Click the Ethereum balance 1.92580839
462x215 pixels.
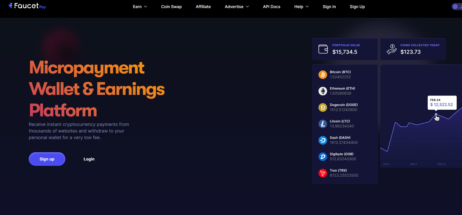[x=340, y=93]
